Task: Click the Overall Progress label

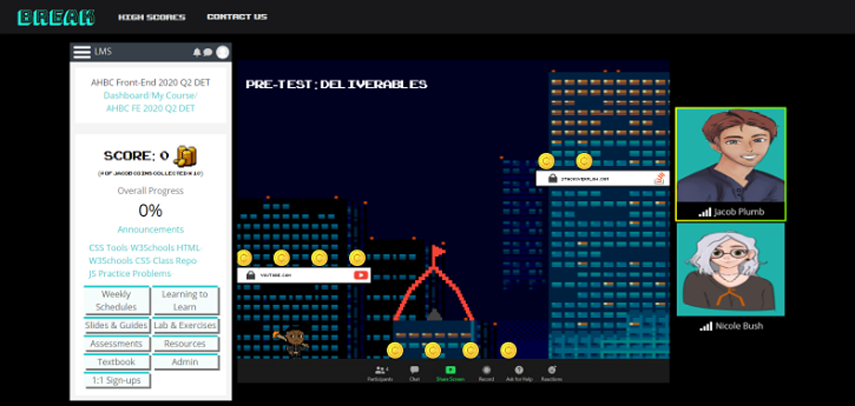Action: pyautogui.click(x=150, y=191)
